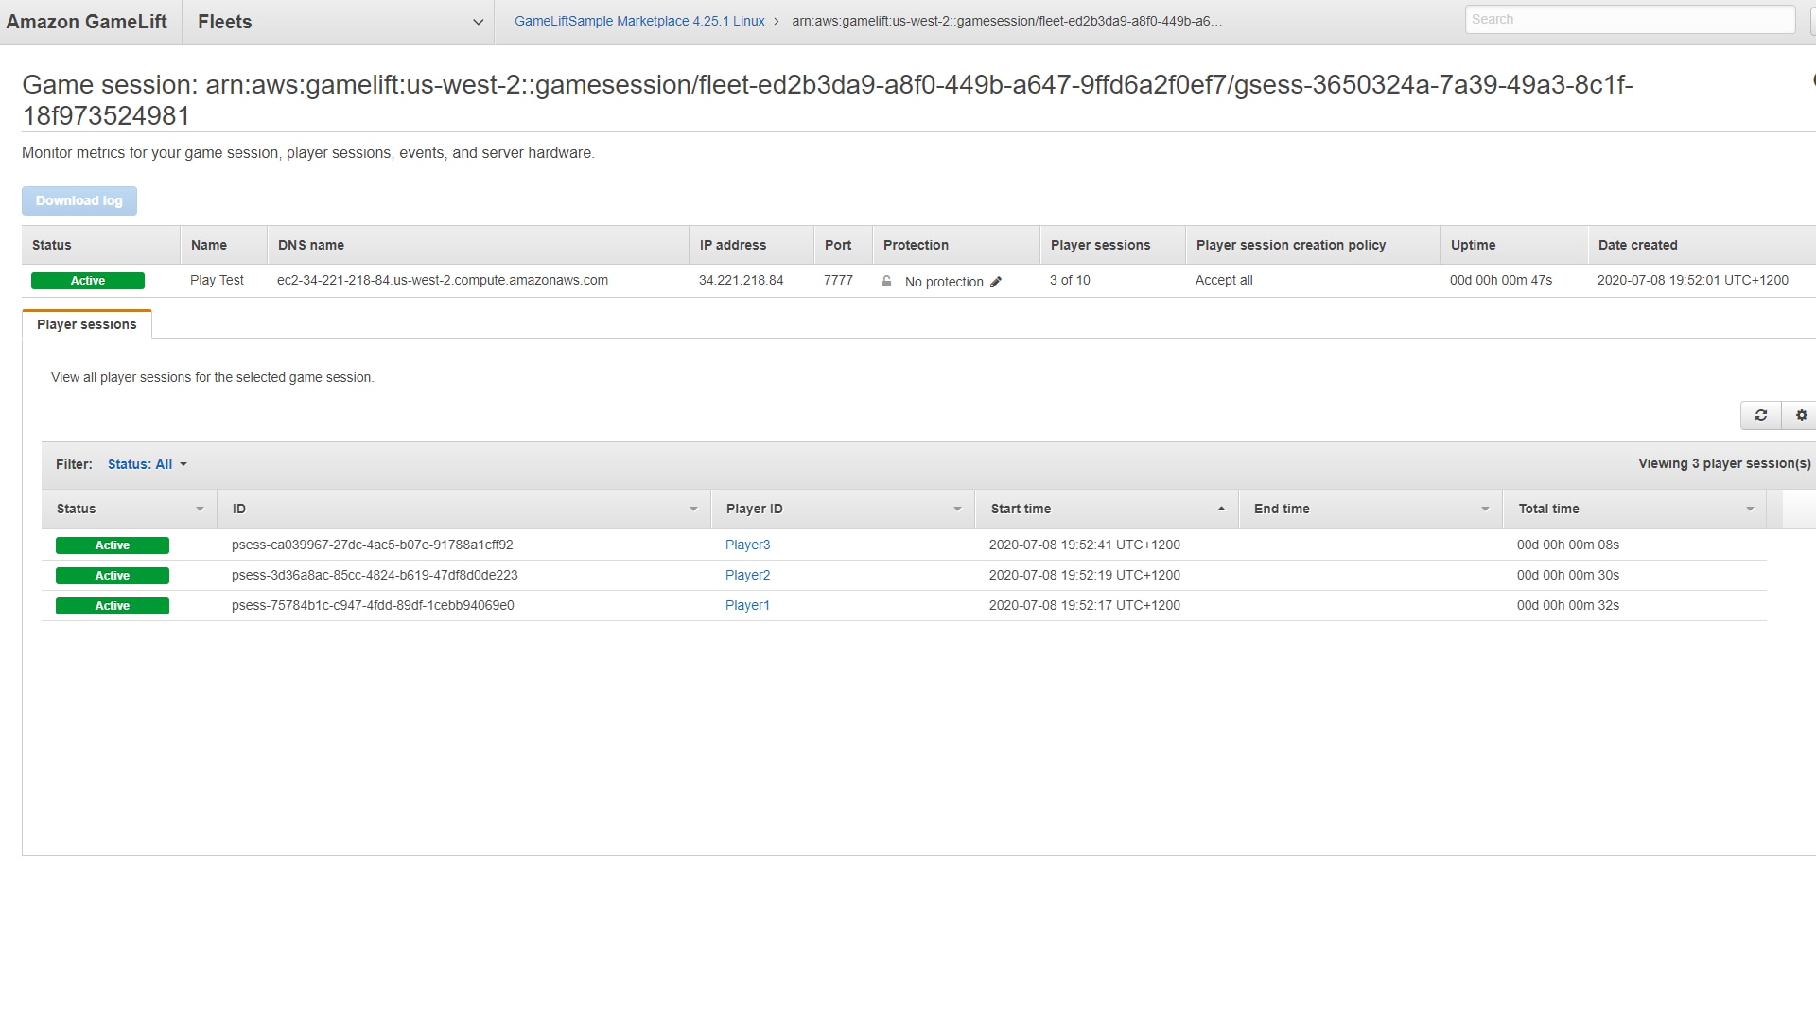Screen dimensions: 1816x1021
Task: Select the Player sessions tab
Action: (x=86, y=324)
